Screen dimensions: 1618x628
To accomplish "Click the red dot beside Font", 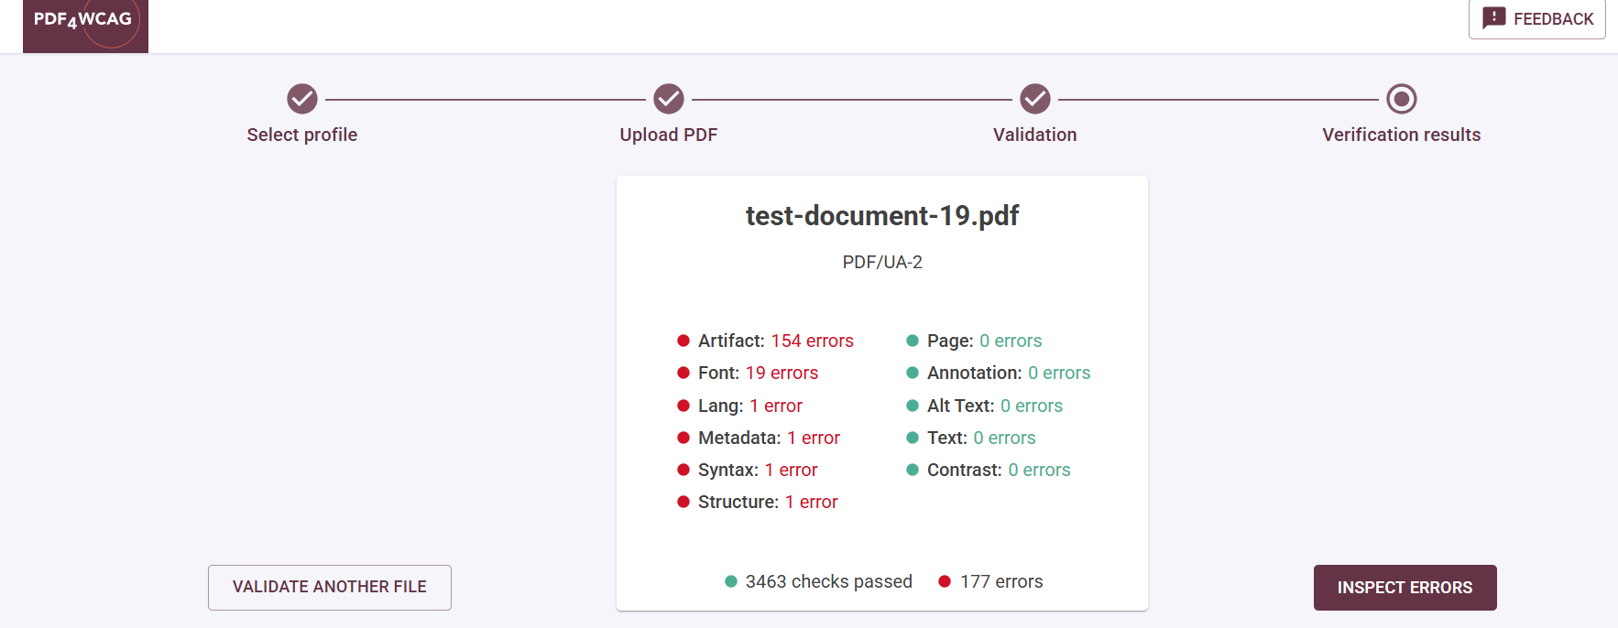I will (x=683, y=373).
